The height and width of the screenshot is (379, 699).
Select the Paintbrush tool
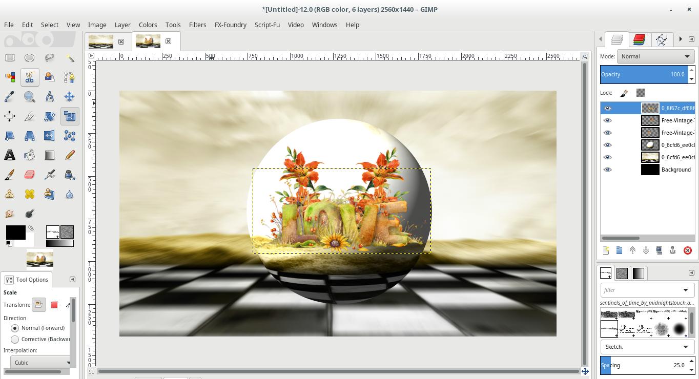(x=10, y=175)
